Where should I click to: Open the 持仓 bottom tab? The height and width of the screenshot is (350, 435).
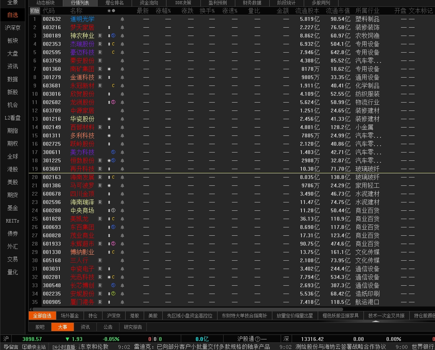[x=93, y=316]
